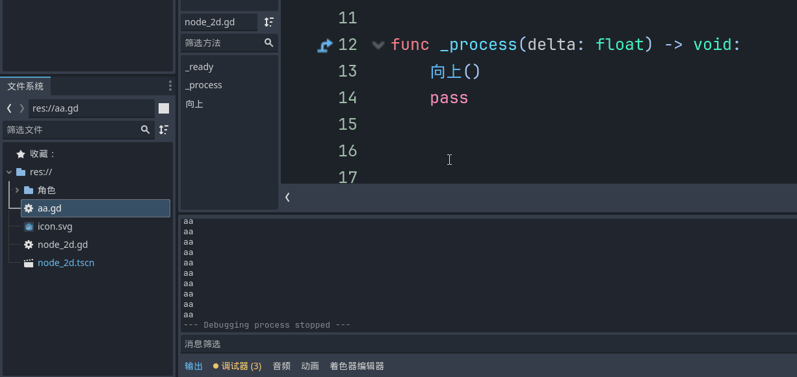Image resolution: width=797 pixels, height=377 pixels.
Task: Click the override arrow icon beside line 12
Action: point(325,45)
